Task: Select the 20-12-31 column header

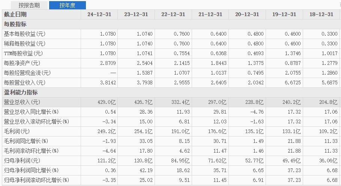Action: [247, 14]
